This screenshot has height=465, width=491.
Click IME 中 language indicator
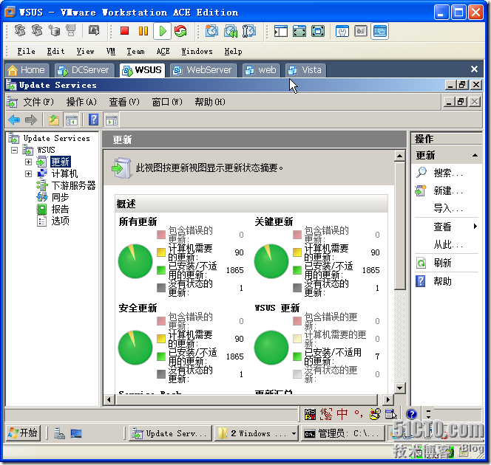point(342,414)
